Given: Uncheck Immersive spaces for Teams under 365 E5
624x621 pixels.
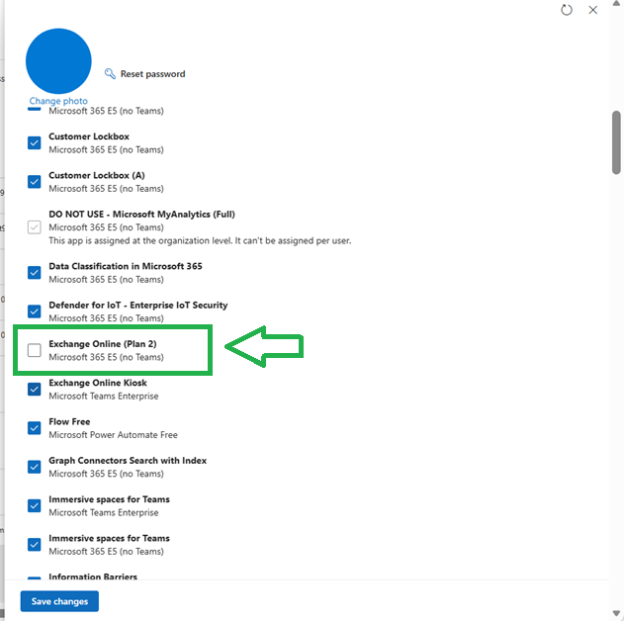Looking at the screenshot, I should [x=35, y=545].
